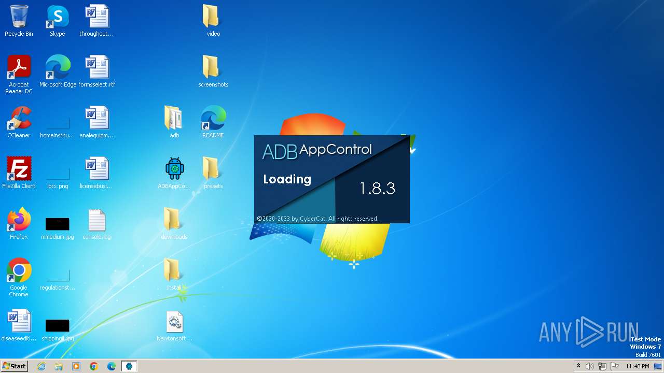Open network status tray icon
Viewport: 664px width, 373px height.
pyautogui.click(x=602, y=366)
